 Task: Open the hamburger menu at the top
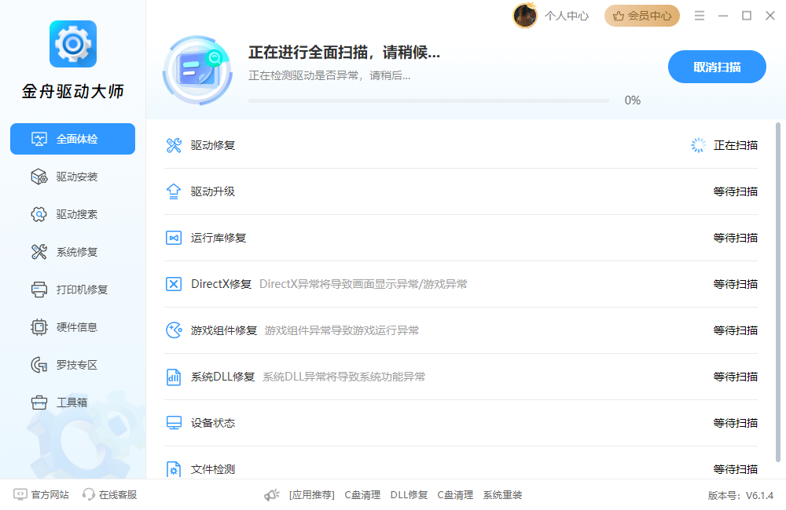(700, 16)
